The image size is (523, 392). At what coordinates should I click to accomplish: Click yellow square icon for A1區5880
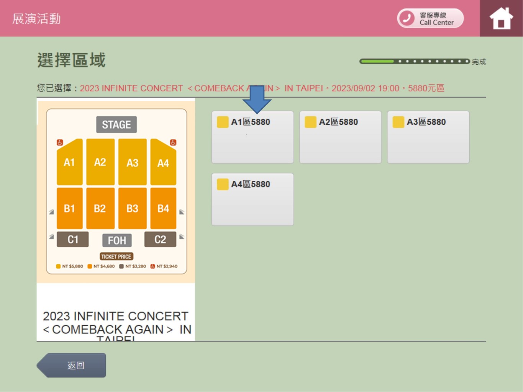(223, 122)
